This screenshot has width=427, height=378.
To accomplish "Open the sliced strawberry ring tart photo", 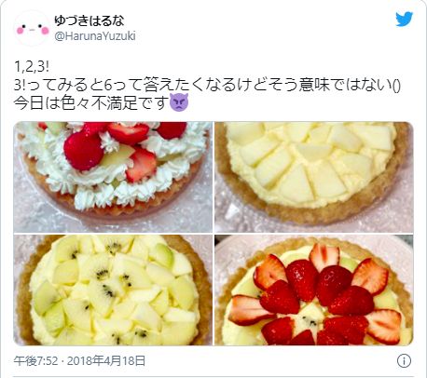I will pos(314,290).
